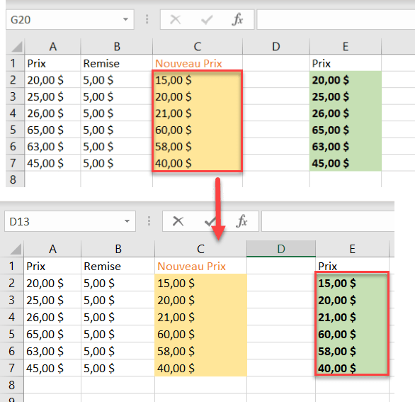Click cell A2 '20,00 $' in lower sheet
415x402 pixels.
(52, 283)
